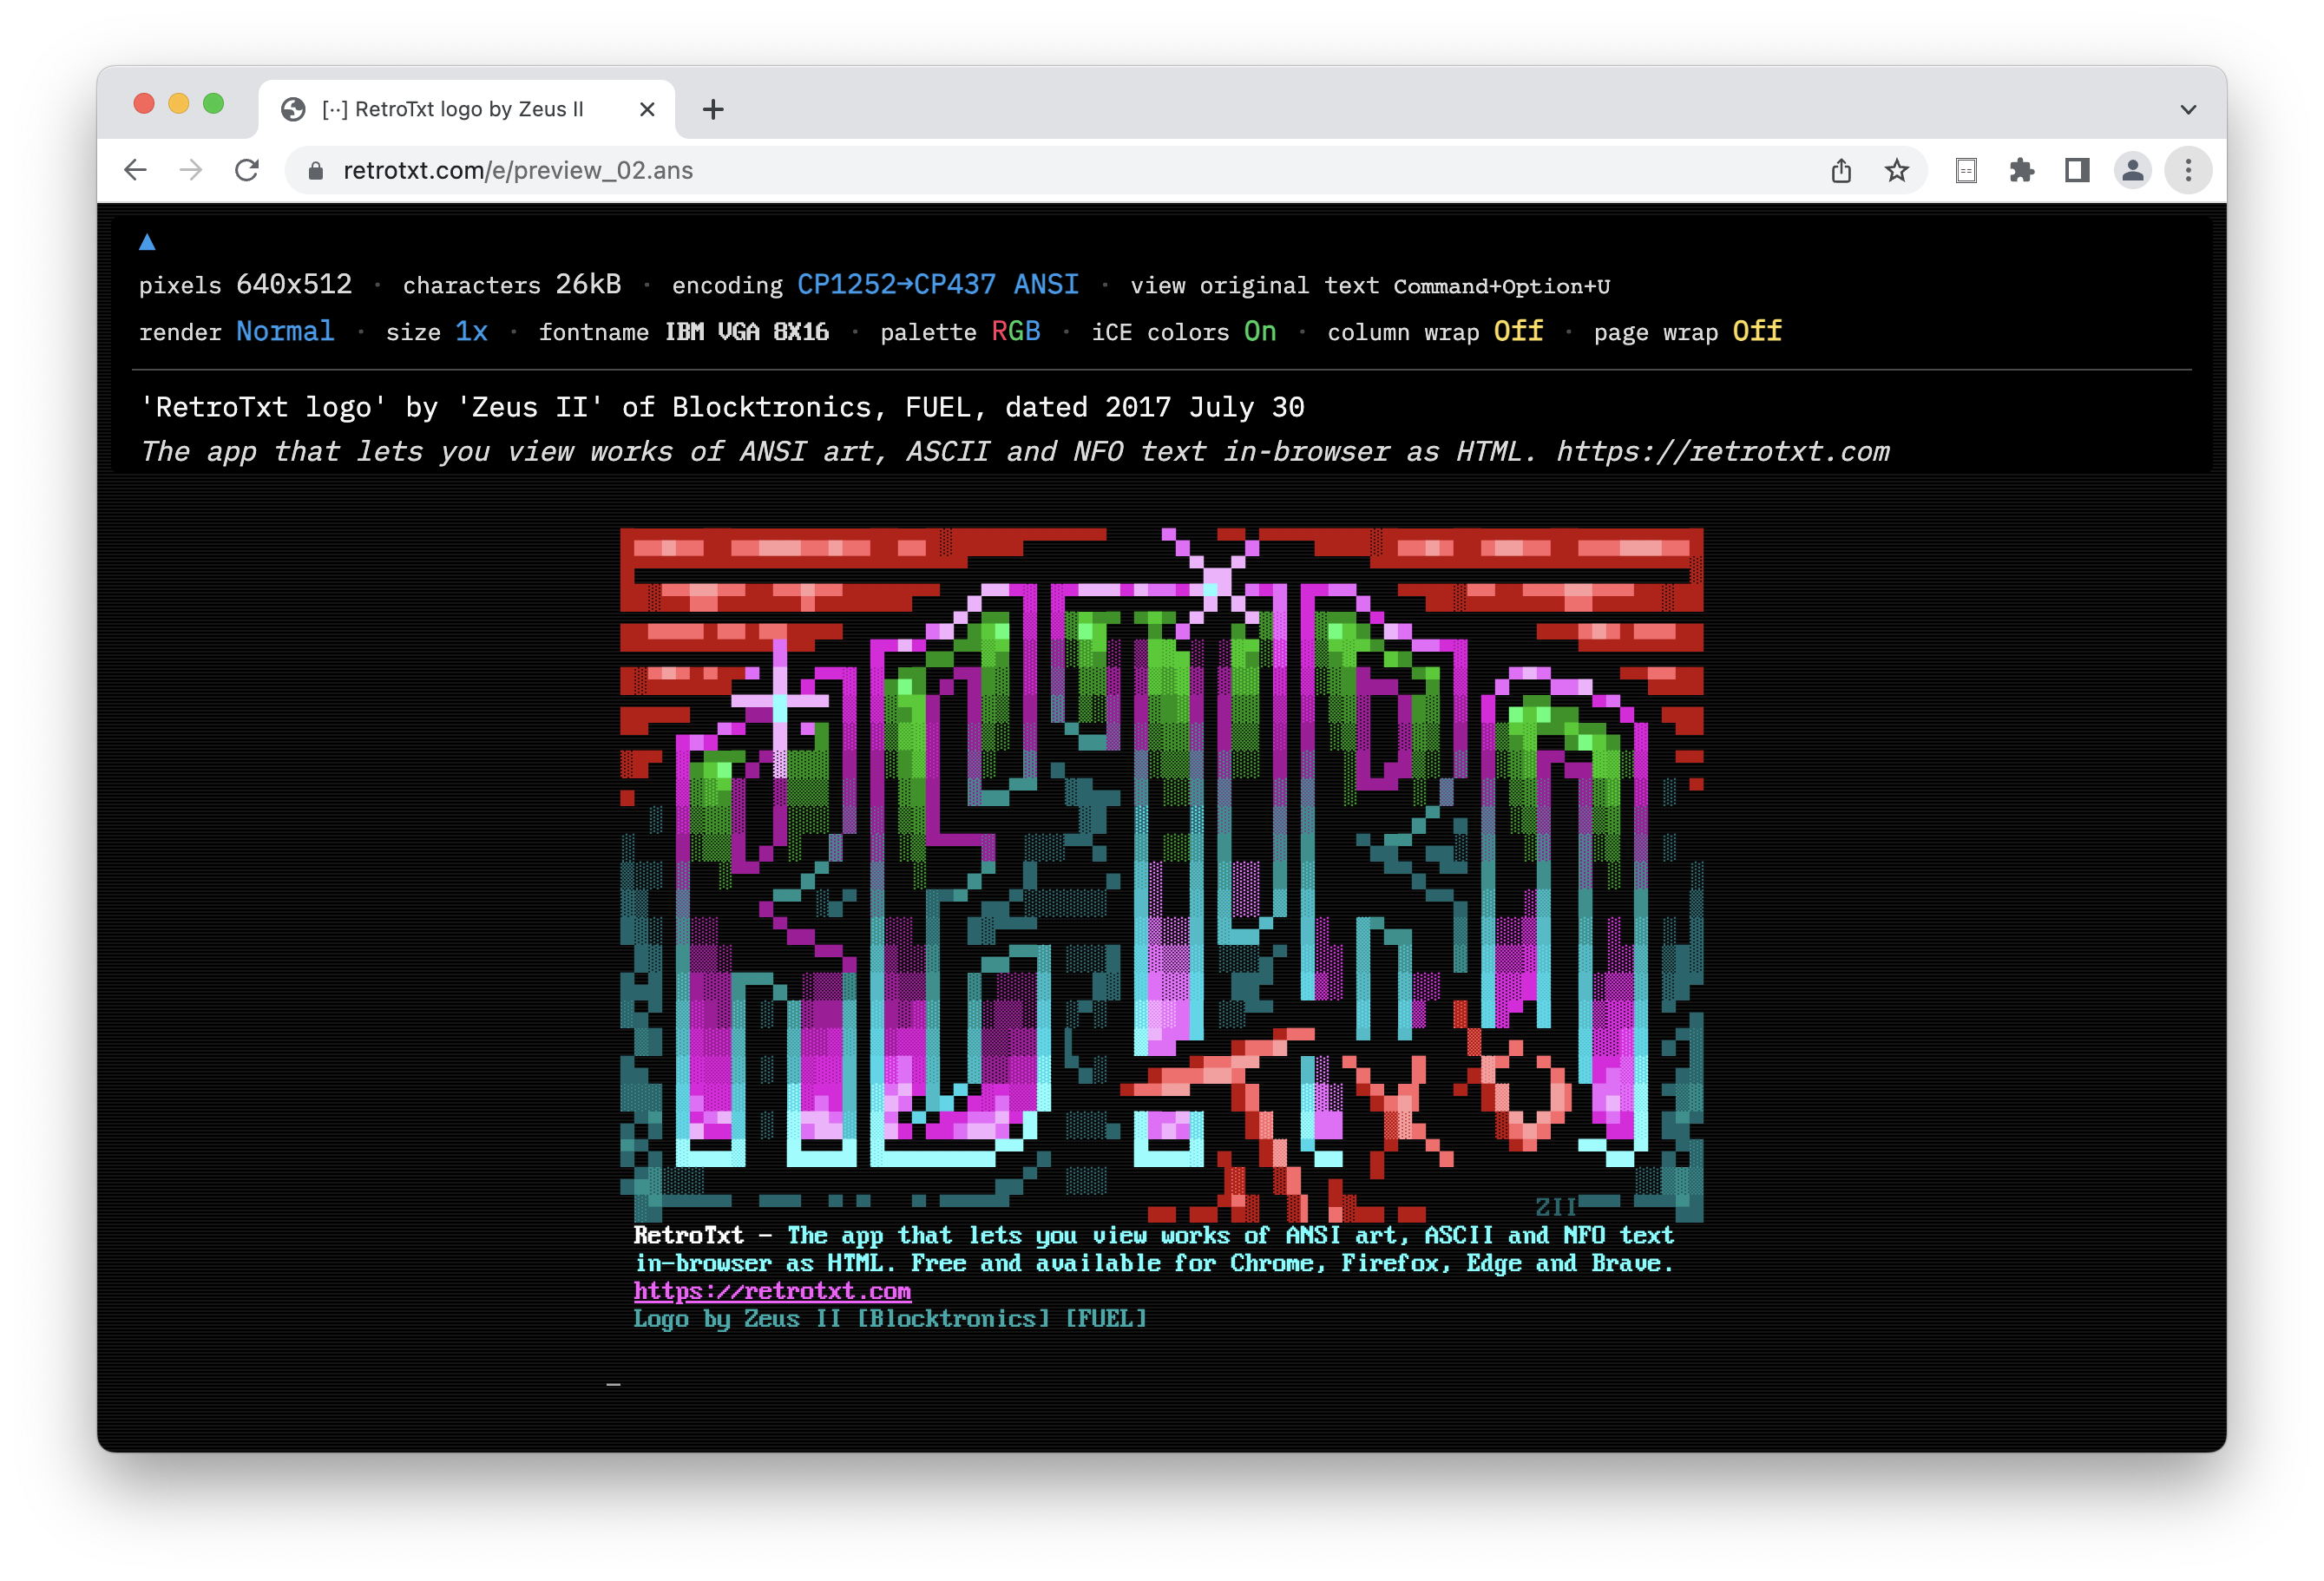2324x1581 pixels.
Task: Click the globe favicon on the tab
Action: [293, 109]
